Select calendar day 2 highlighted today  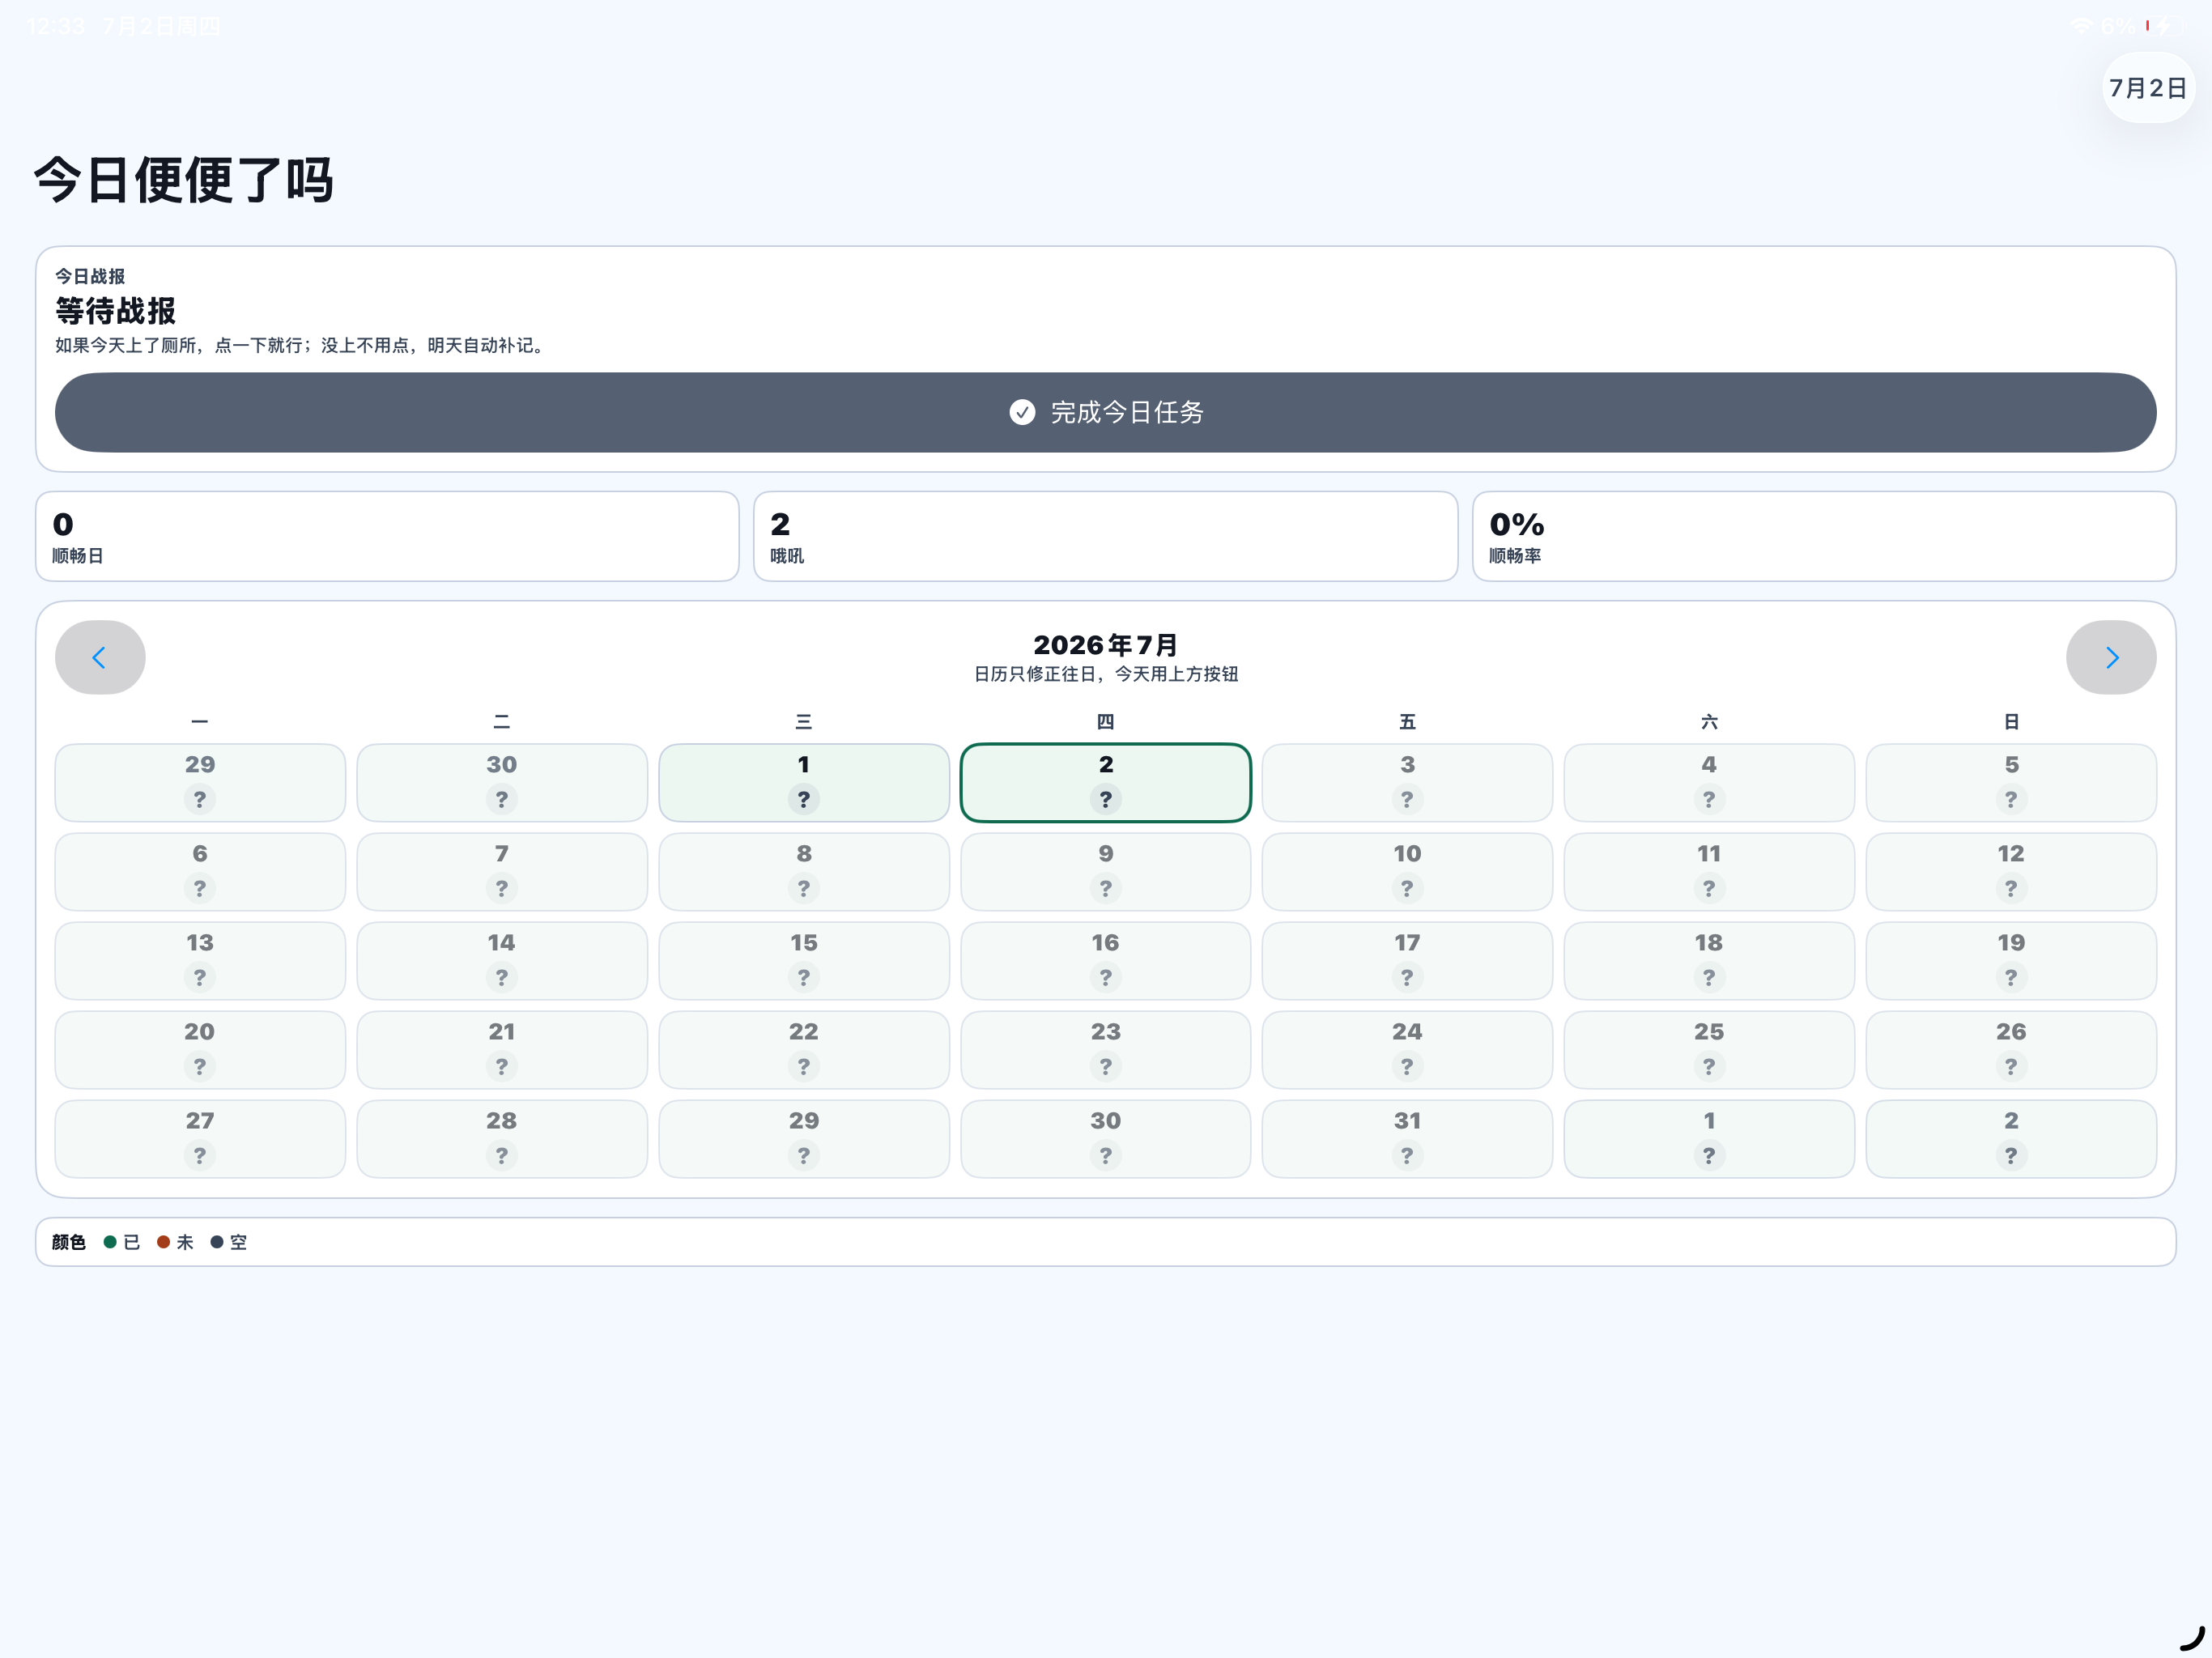click(1106, 782)
